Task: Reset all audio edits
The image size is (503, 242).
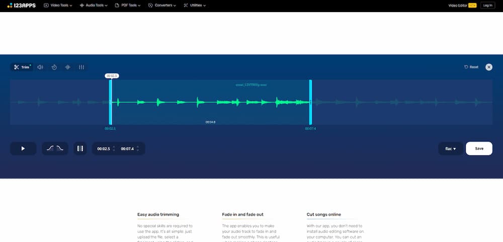Action: click(x=471, y=67)
